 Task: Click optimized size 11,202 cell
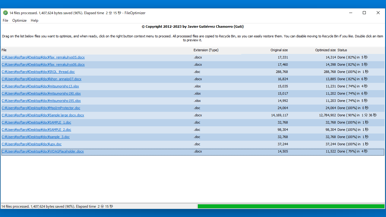tap(331, 93)
